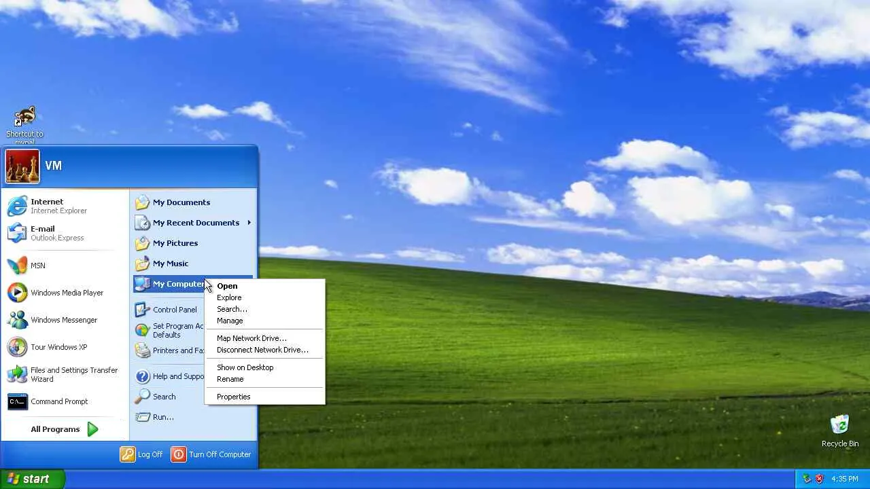Screen dimensions: 870x489
Task: Click the Search magnifier icon
Action: click(x=142, y=397)
